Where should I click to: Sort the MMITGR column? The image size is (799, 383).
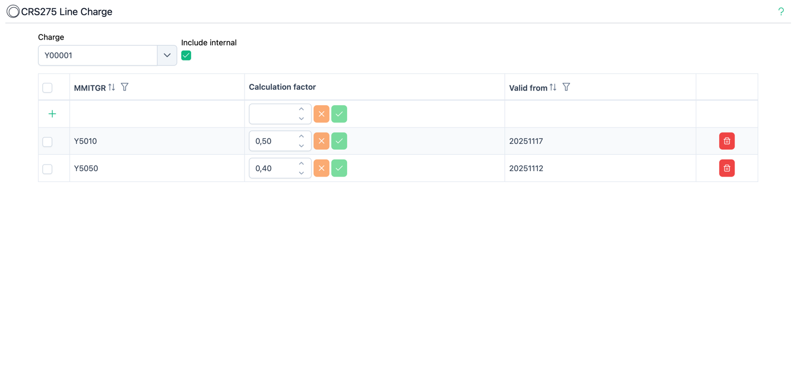112,87
